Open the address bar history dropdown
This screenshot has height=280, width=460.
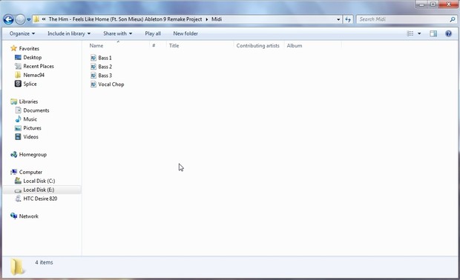338,19
